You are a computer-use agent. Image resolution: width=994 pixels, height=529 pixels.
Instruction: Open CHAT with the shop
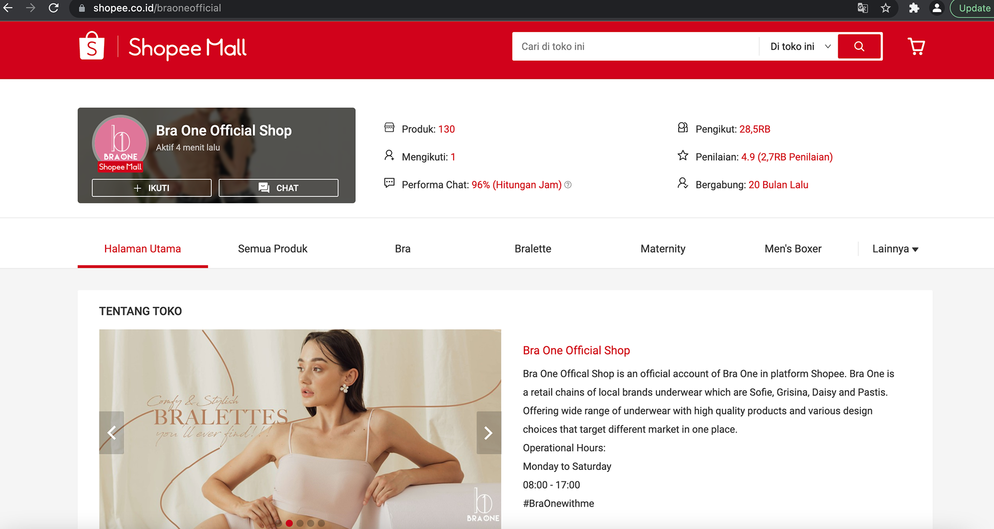coord(279,188)
